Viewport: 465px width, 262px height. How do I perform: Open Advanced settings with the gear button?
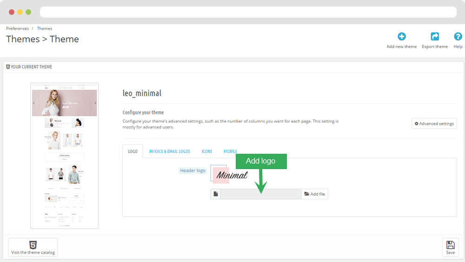(x=434, y=124)
